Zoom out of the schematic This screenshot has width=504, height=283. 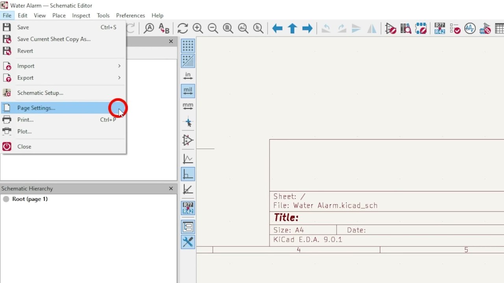pyautogui.click(x=213, y=28)
